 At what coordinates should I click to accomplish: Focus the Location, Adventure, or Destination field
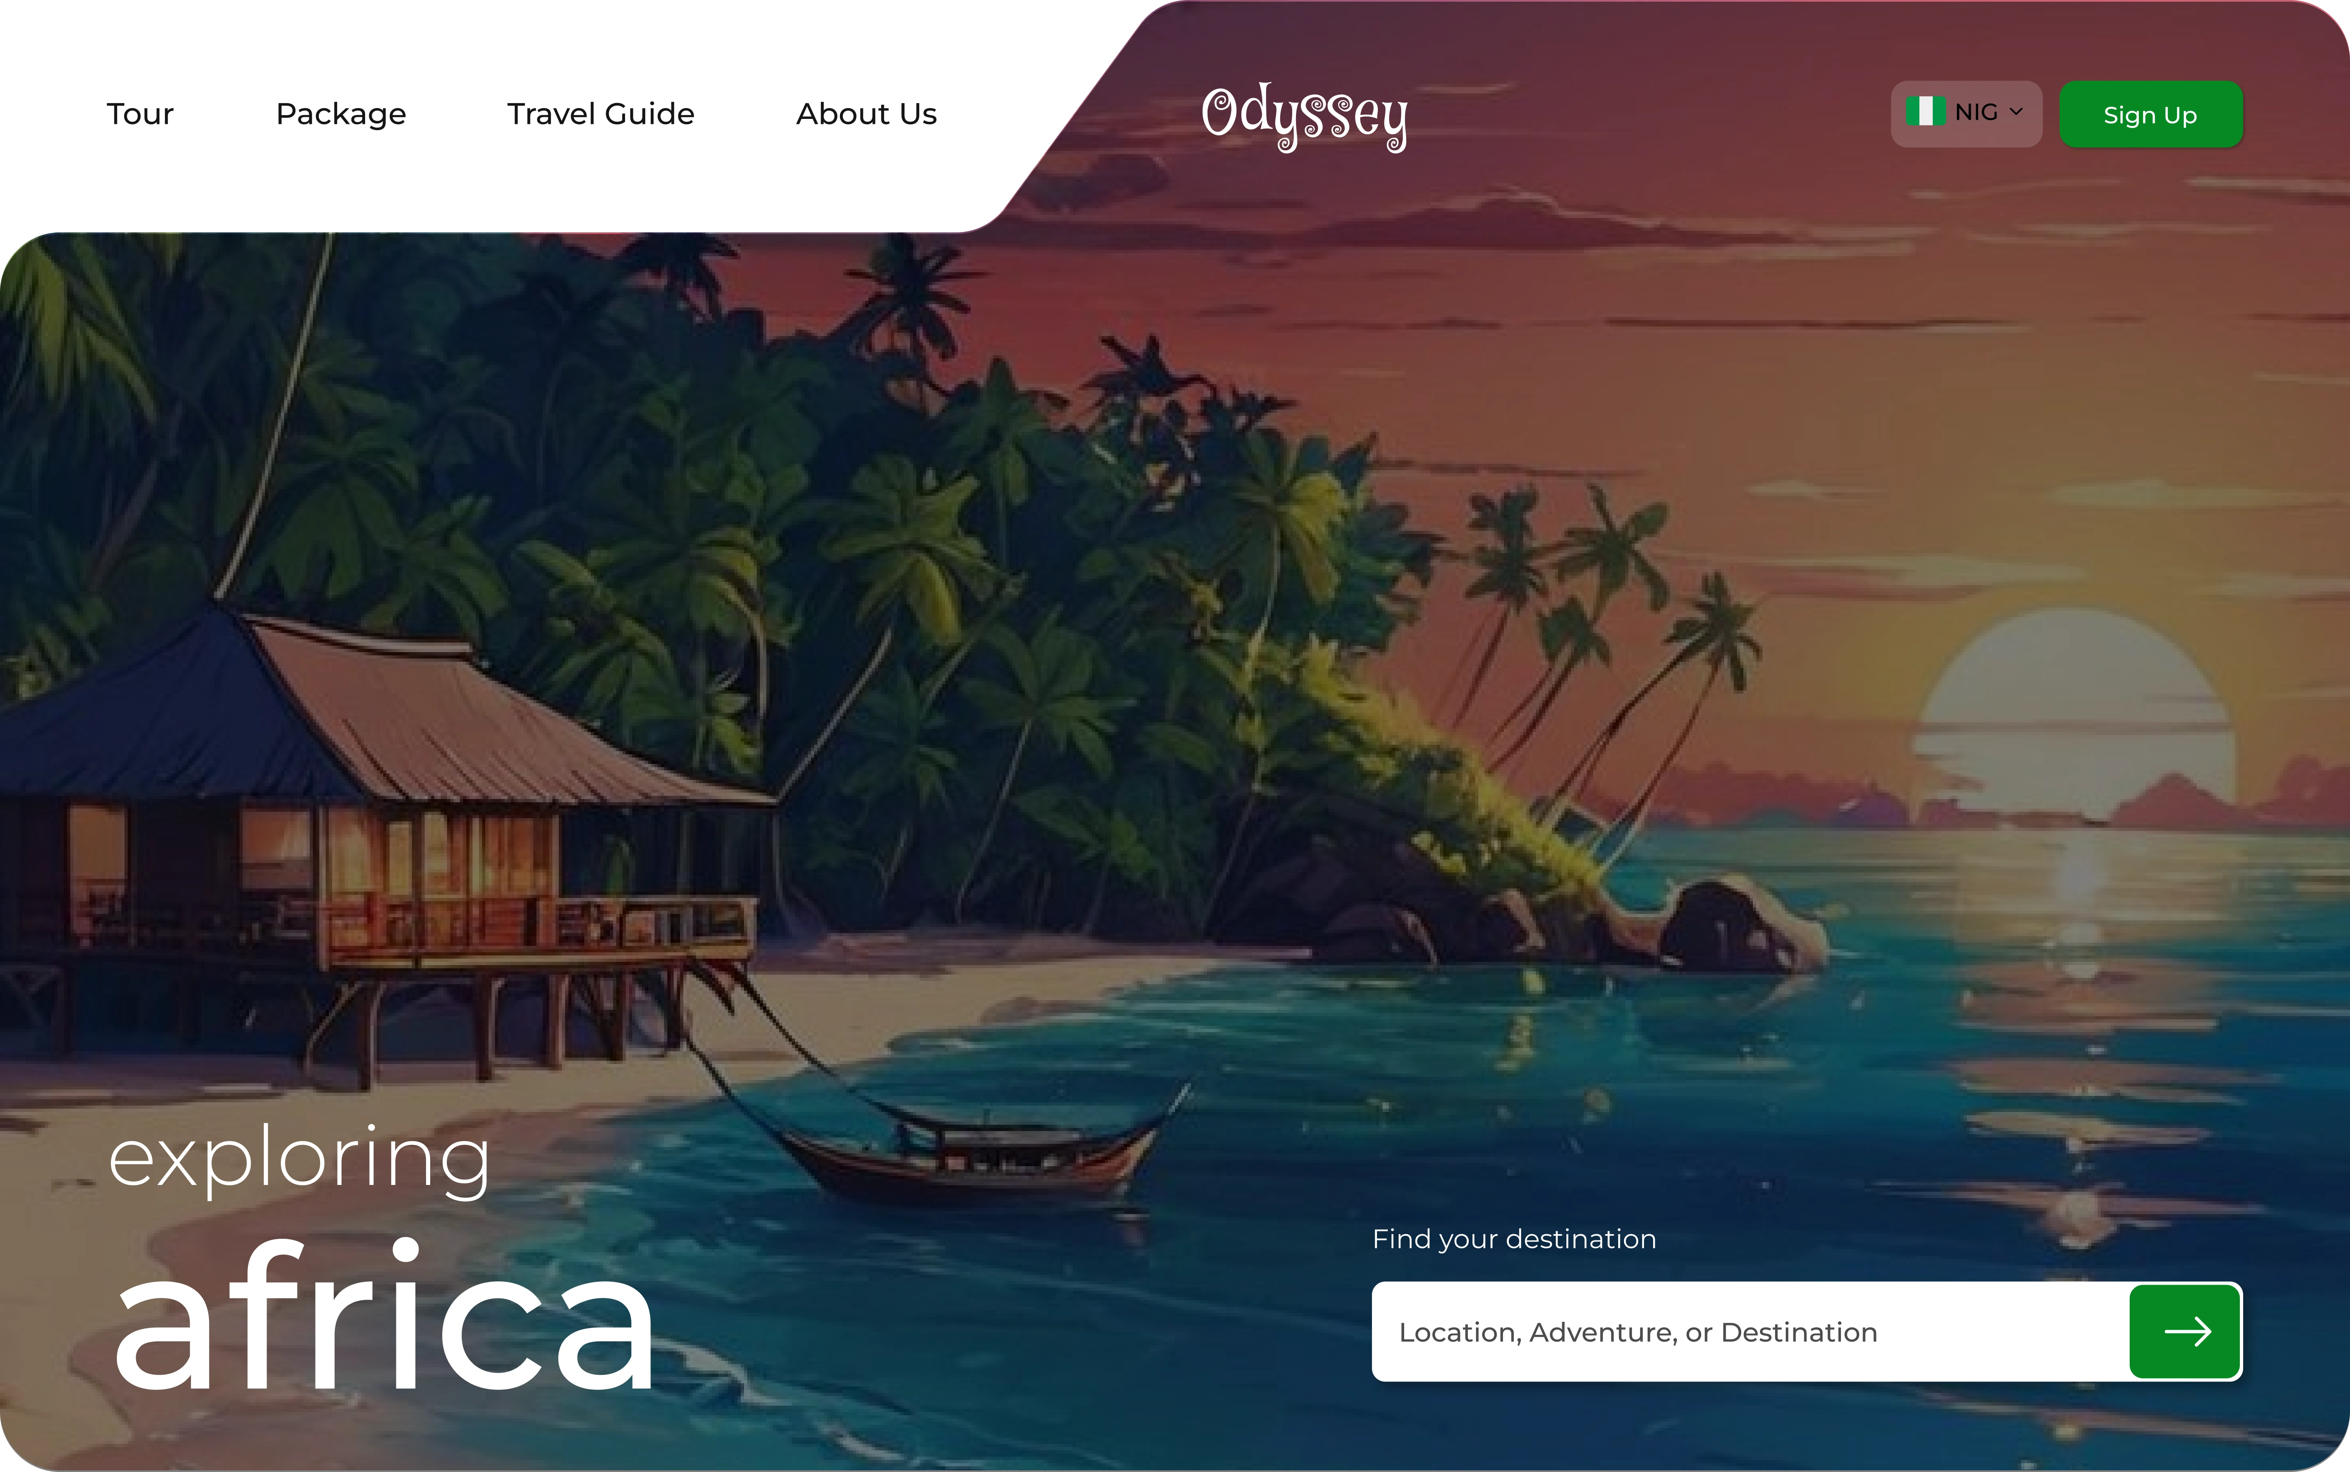pyautogui.click(x=1750, y=1331)
